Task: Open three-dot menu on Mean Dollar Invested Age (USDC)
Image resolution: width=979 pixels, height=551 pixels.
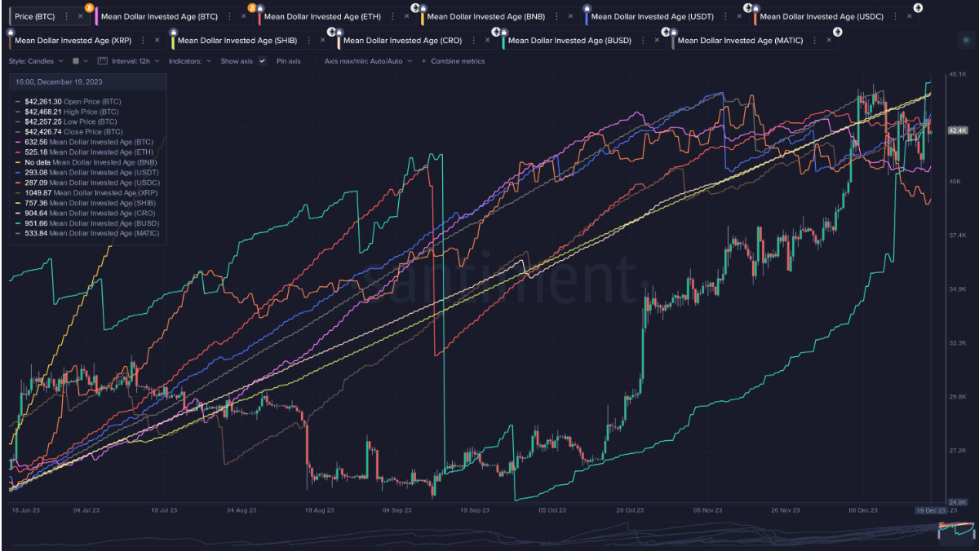Action: [x=895, y=16]
